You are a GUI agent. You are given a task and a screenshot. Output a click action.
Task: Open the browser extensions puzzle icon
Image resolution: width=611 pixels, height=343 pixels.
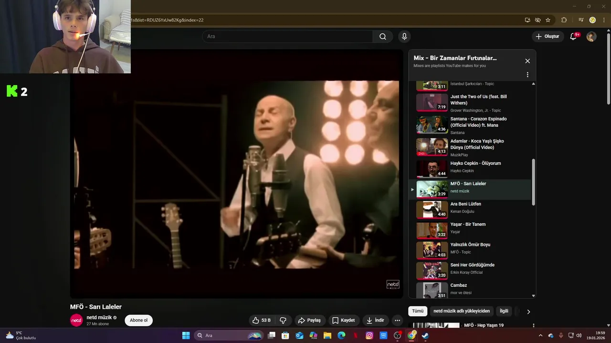coord(564,20)
